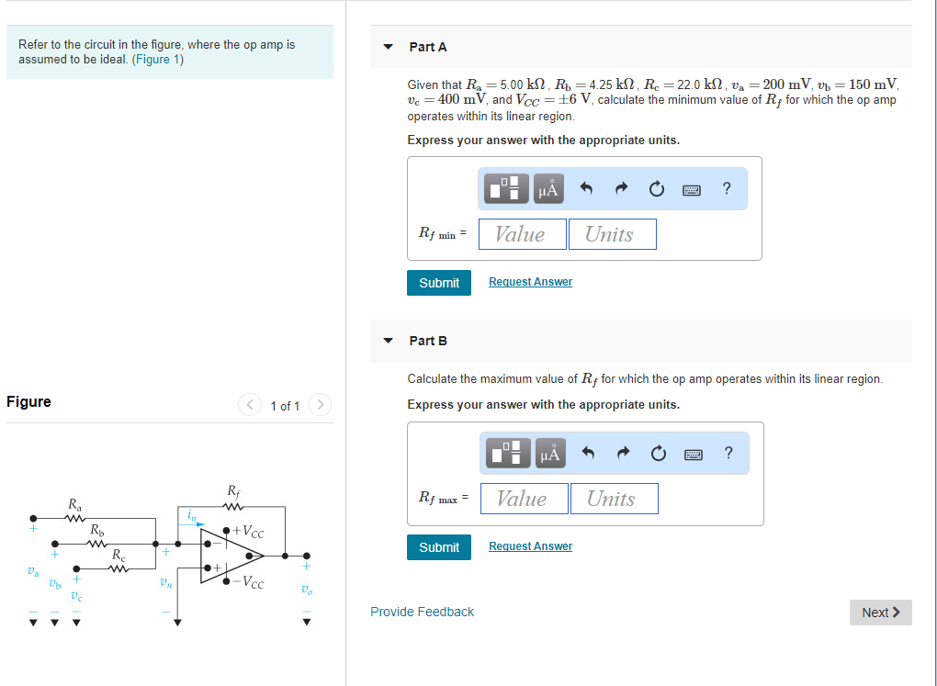The image size is (937, 686).
Task: Click the next figure chevron
Action: (319, 405)
